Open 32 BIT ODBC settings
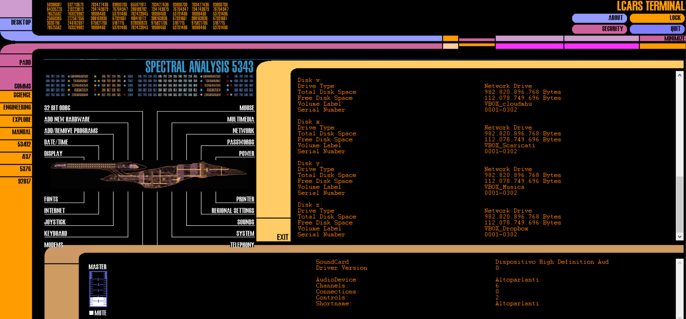Image resolution: width=686 pixels, height=319 pixels. coord(57,108)
